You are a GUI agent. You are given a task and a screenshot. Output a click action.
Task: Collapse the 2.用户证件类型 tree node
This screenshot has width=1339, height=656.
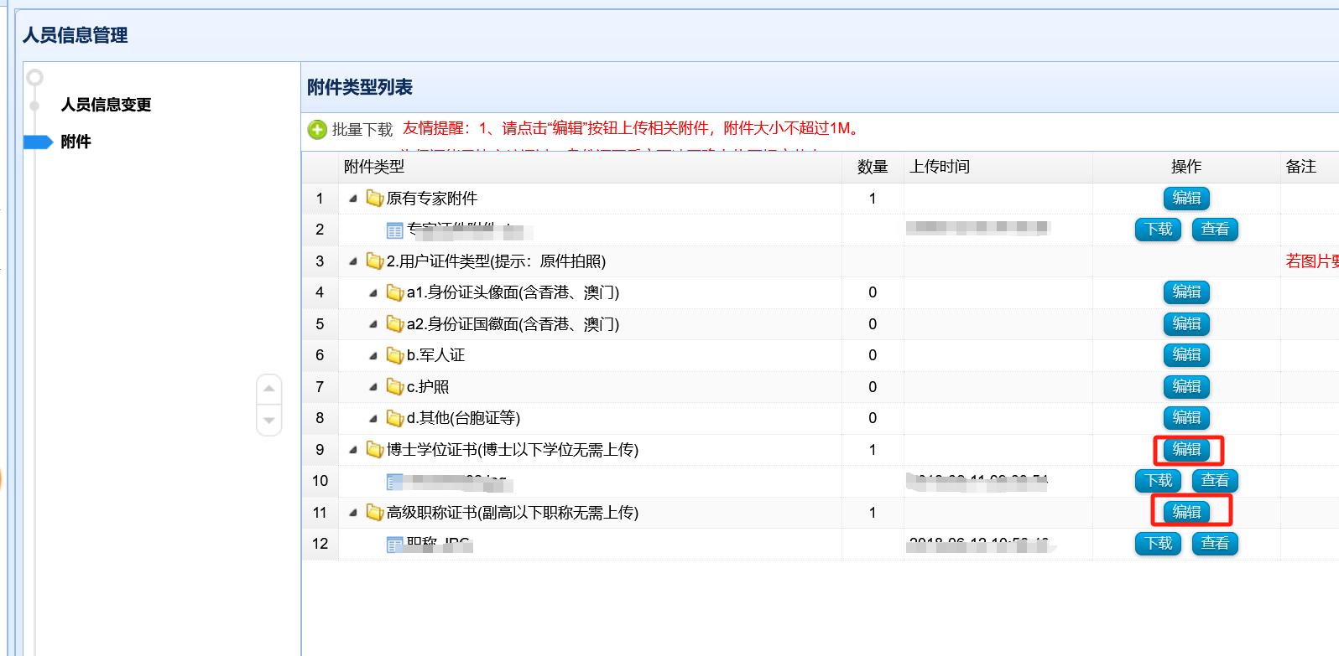pyautogui.click(x=353, y=261)
